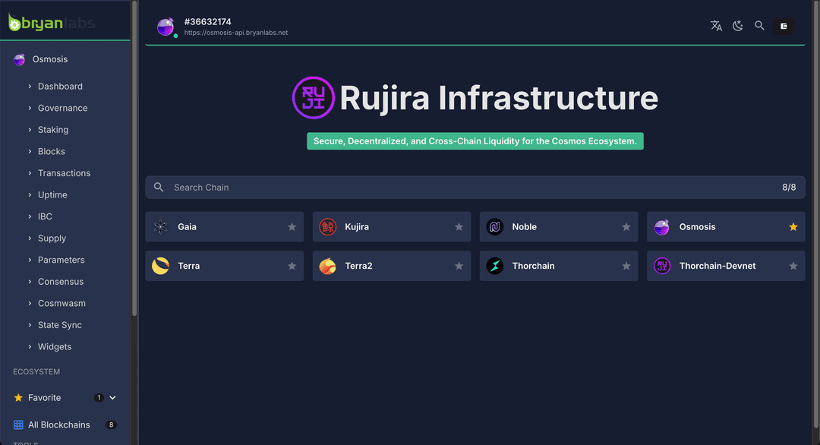Image resolution: width=820 pixels, height=445 pixels.
Task: Click the bryanlabs logo
Action: click(x=52, y=23)
